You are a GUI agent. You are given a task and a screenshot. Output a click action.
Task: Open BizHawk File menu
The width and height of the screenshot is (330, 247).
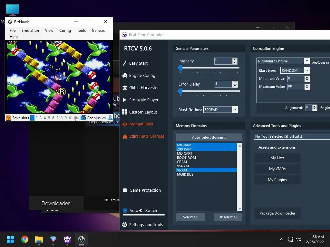pyautogui.click(x=13, y=31)
